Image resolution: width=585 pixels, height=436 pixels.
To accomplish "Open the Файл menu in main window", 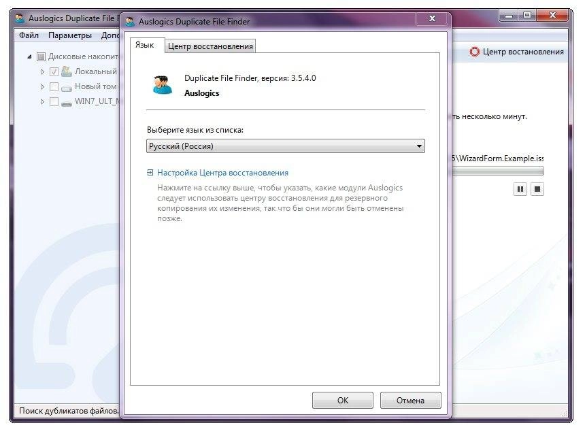I will pos(29,35).
